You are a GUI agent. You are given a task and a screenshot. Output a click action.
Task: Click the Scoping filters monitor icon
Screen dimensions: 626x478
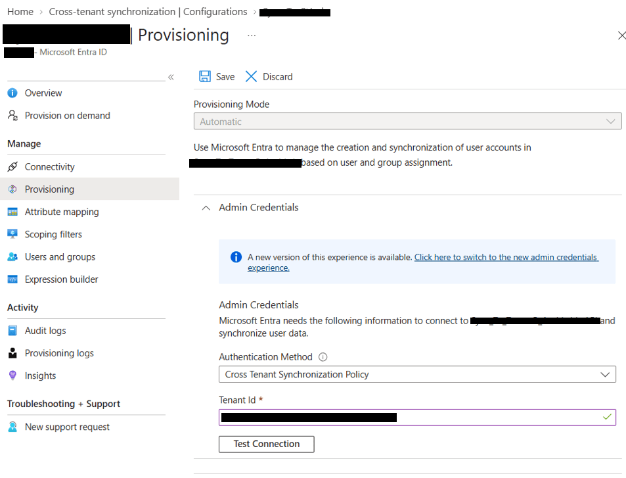click(12, 234)
